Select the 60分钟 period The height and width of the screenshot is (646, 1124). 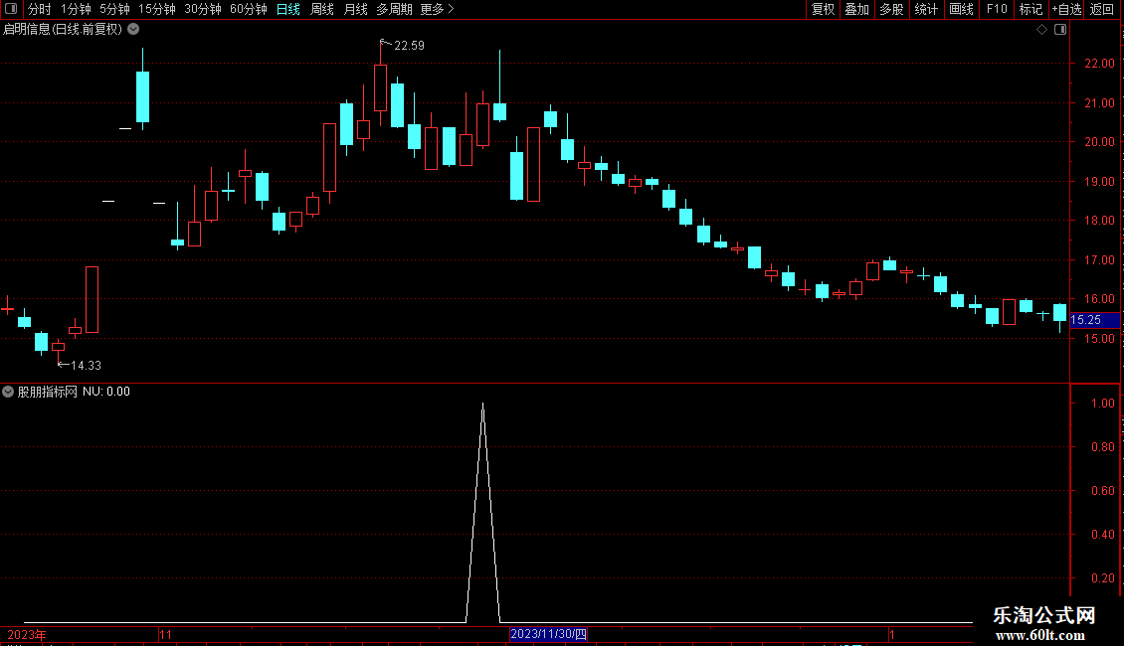248,9
